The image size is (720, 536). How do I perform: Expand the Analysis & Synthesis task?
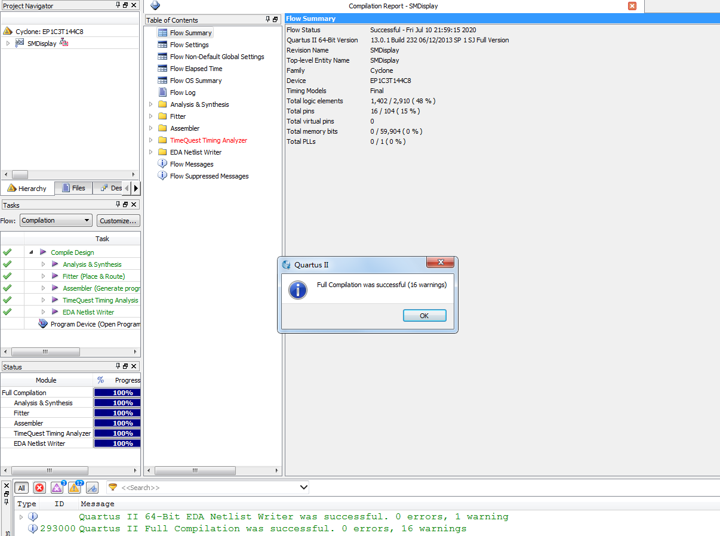pyautogui.click(x=43, y=264)
